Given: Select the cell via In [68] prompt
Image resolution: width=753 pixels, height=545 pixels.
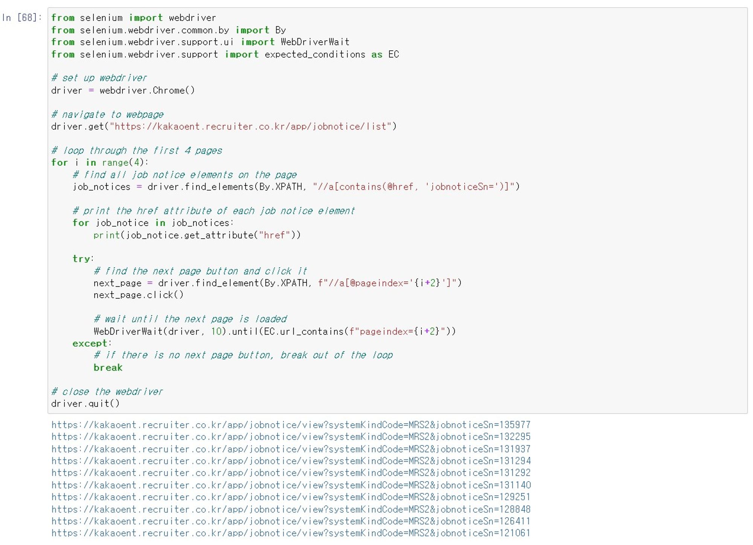Looking at the screenshot, I should click(x=22, y=18).
